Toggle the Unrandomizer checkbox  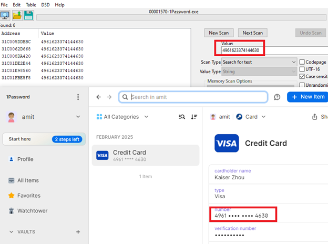tap(302, 85)
